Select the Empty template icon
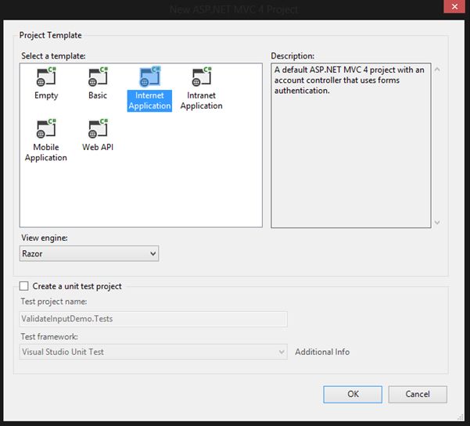The image size is (470, 426). [46, 77]
